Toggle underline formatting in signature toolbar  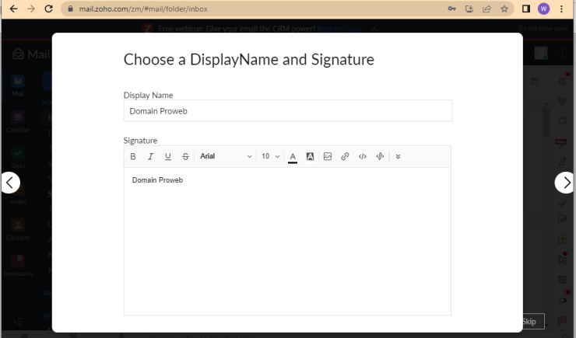[x=168, y=156]
